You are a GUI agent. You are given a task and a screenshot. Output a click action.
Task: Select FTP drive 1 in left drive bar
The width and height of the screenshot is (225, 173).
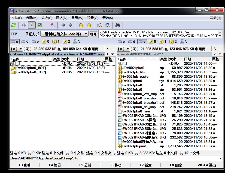tap(56, 42)
